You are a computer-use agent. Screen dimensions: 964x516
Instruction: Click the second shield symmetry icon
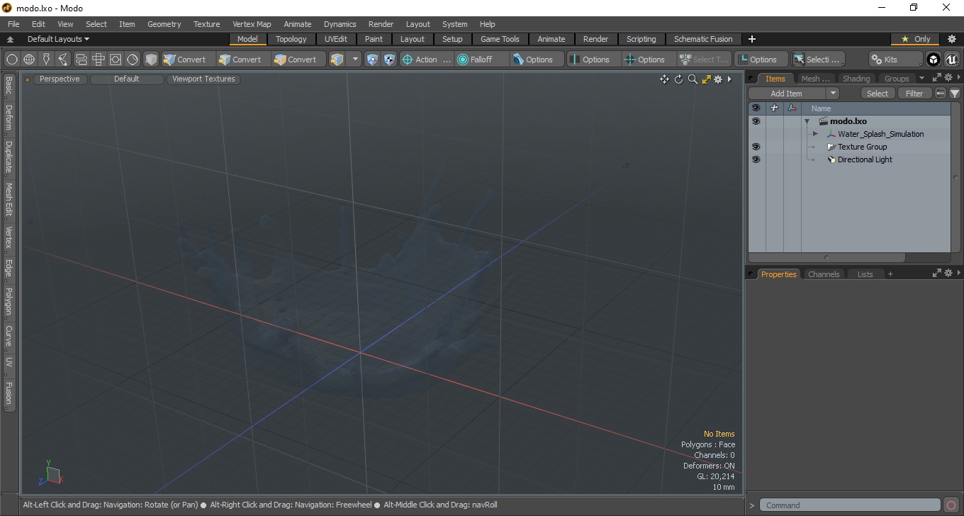coord(389,60)
